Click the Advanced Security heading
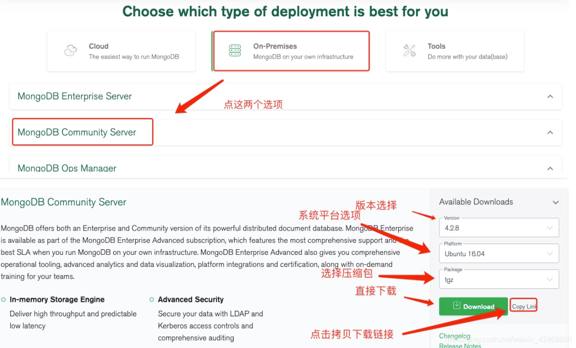The image size is (576, 348). 191,300
